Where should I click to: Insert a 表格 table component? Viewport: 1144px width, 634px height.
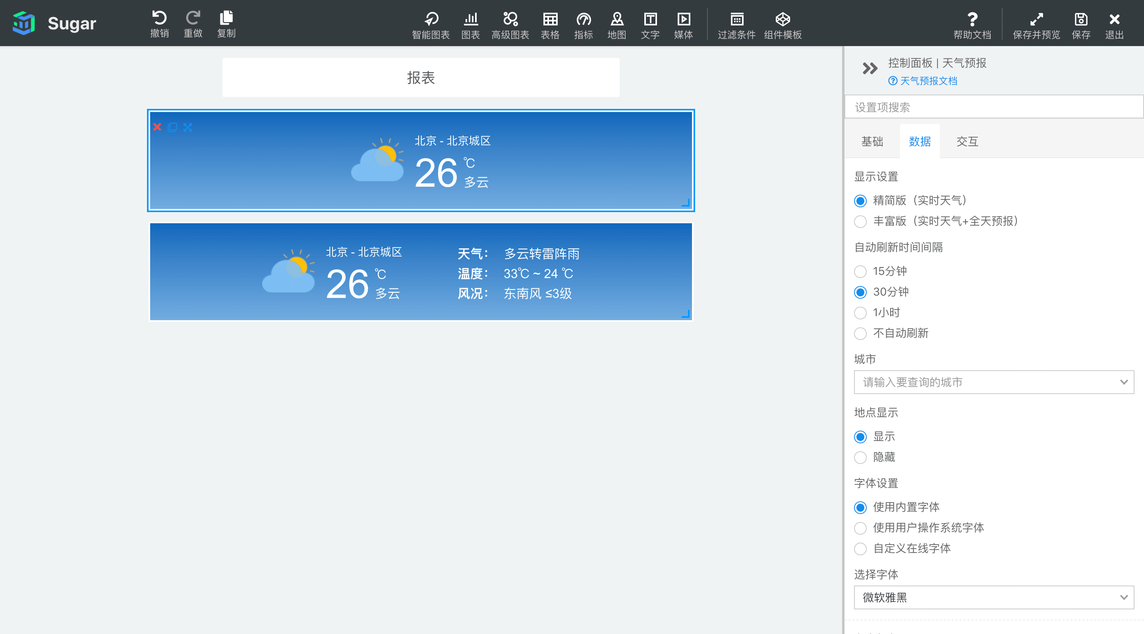click(550, 25)
